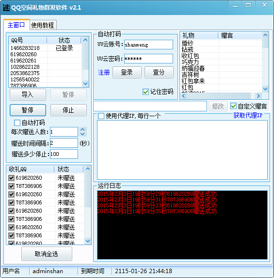Select the 巧克力 gift

point(190,62)
